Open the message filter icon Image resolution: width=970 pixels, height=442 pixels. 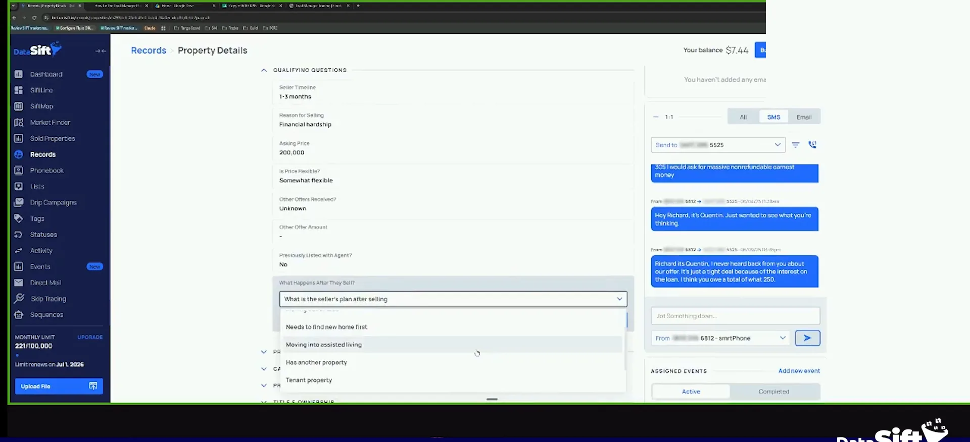(x=796, y=145)
